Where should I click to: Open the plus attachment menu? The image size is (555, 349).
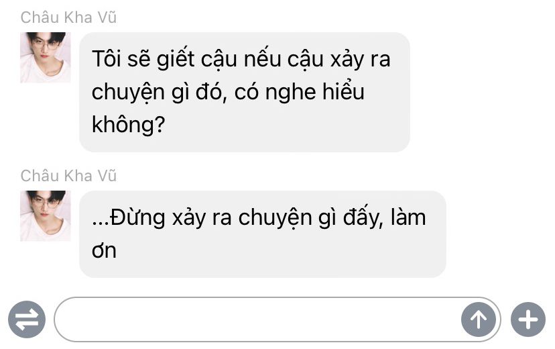[x=528, y=319]
